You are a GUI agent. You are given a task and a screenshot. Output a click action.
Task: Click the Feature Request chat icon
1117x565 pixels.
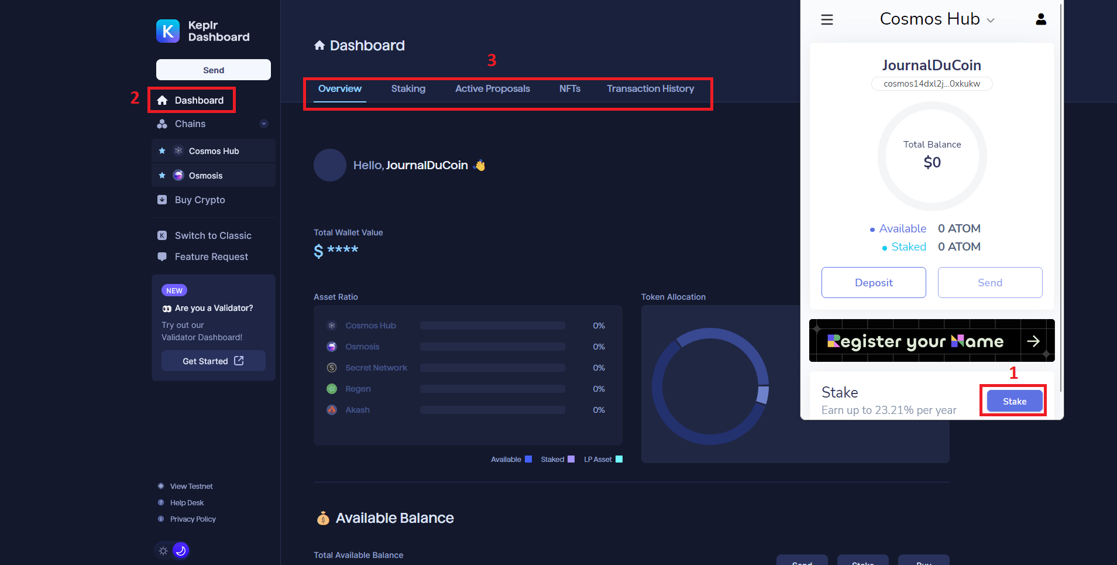pyautogui.click(x=162, y=256)
